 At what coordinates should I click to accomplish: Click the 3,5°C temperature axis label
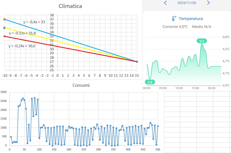(x=226, y=85)
